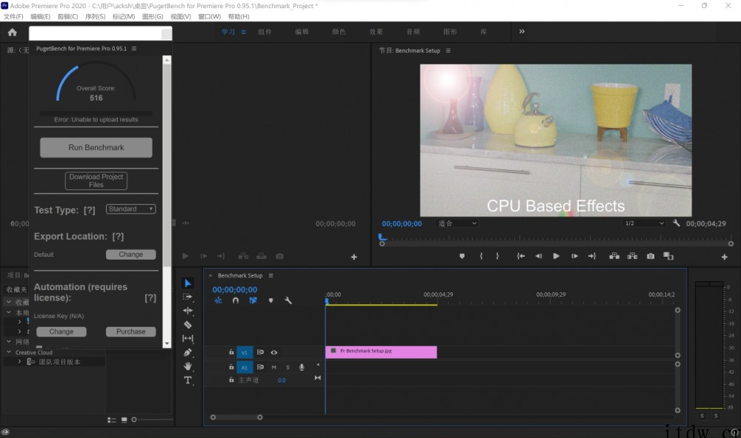Open Program Monitor panel menu
Image resolution: width=741 pixels, height=438 pixels.
(448, 50)
